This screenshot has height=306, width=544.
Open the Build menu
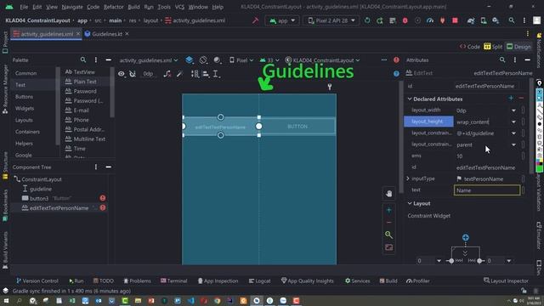[133, 7]
